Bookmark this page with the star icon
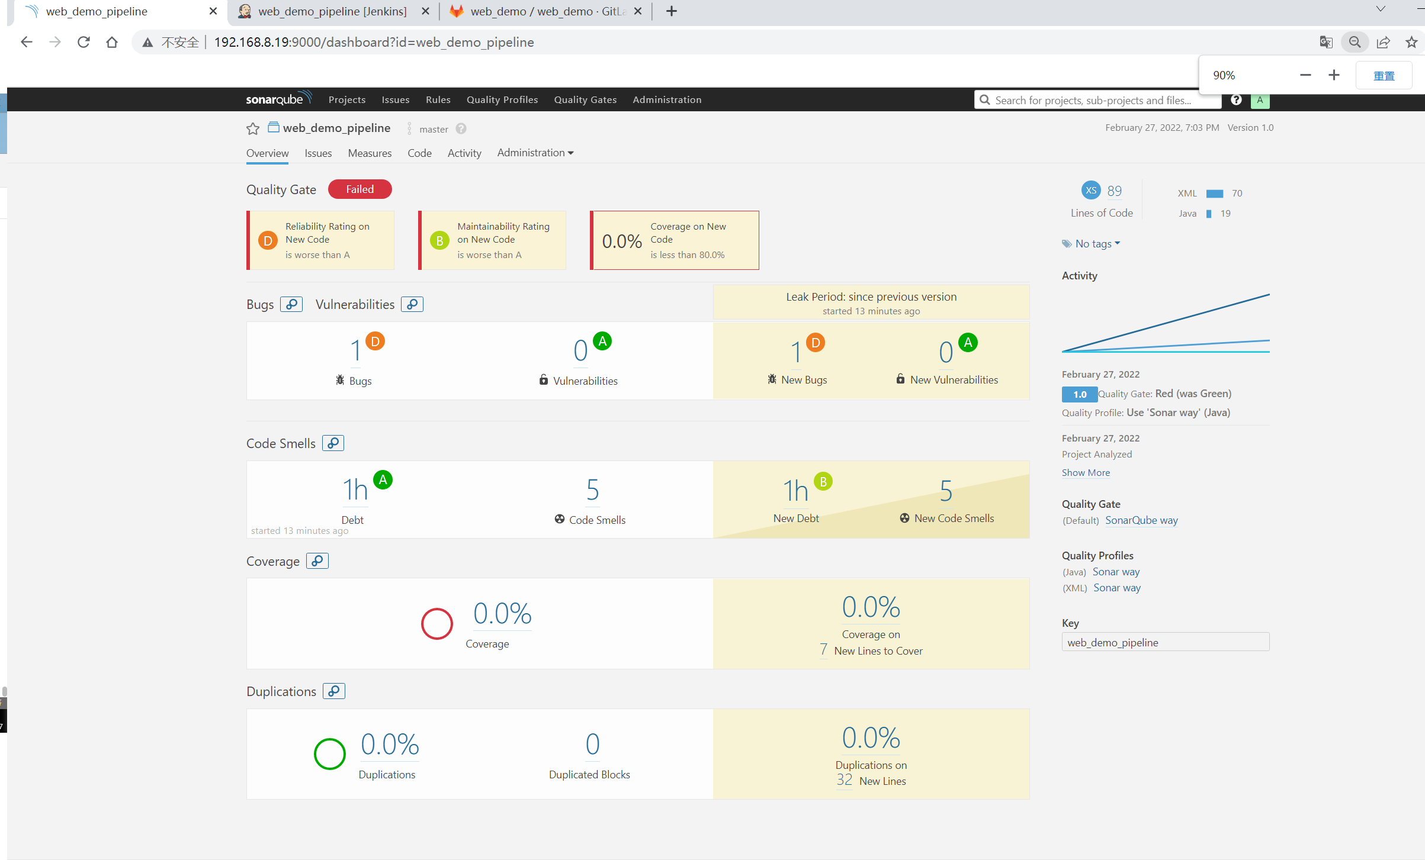Viewport: 1425px width, 860px height. pos(1412,42)
